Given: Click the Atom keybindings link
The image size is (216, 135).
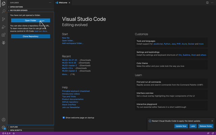Looking at the screenshot, I should pyautogui.click(x=193, y=55).
